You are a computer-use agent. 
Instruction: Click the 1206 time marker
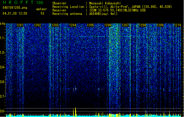pyautogui.click(x=108, y=25)
